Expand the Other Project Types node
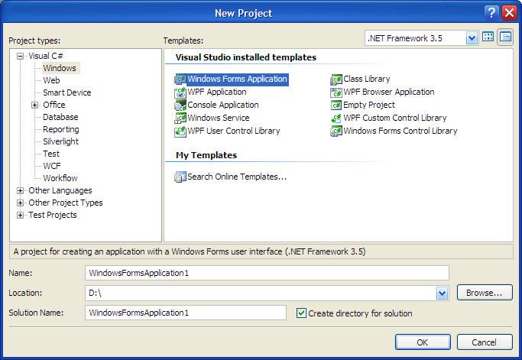Image resolution: width=522 pixels, height=360 pixels. coord(21,203)
